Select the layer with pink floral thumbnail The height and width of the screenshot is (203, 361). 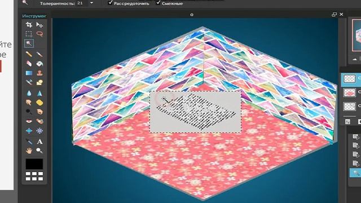349,92
